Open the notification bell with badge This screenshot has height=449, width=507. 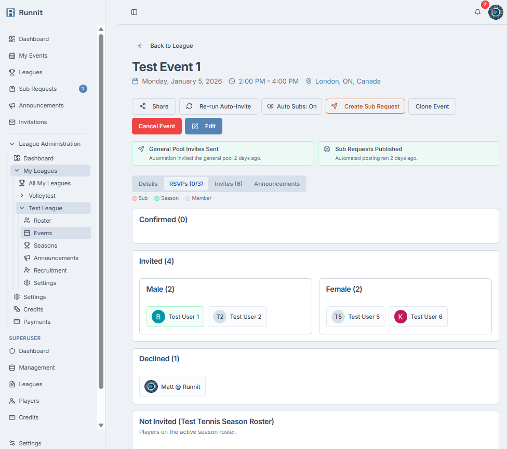click(x=477, y=12)
